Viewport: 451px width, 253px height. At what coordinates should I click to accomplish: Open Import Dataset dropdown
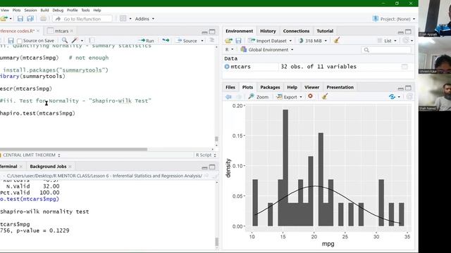pyautogui.click(x=271, y=41)
